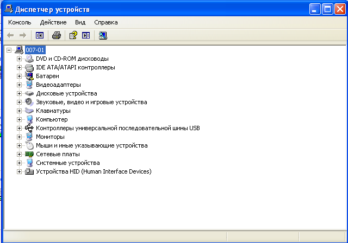
Task: Open the Вид menu
Action: [x=80, y=22]
